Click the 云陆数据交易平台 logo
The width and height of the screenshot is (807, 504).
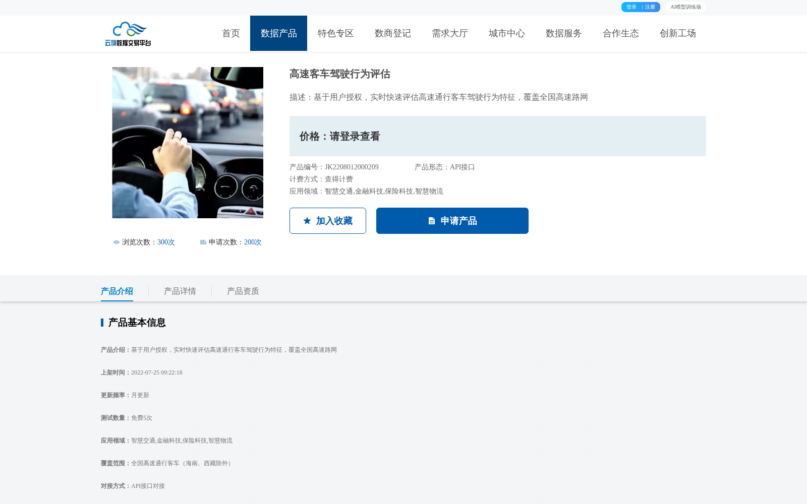tap(128, 34)
